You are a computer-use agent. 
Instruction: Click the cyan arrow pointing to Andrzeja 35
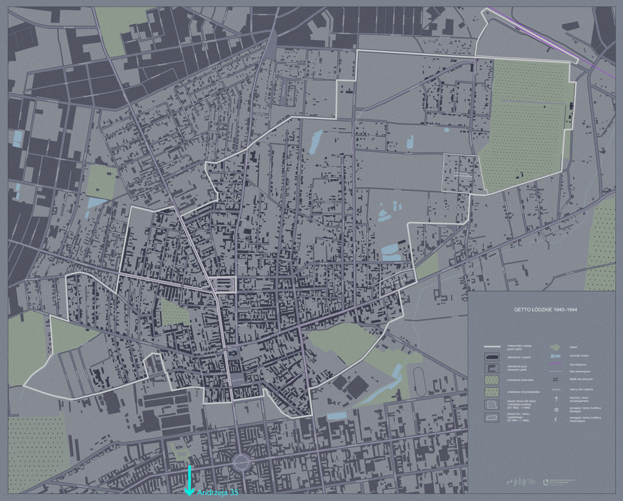point(189,481)
